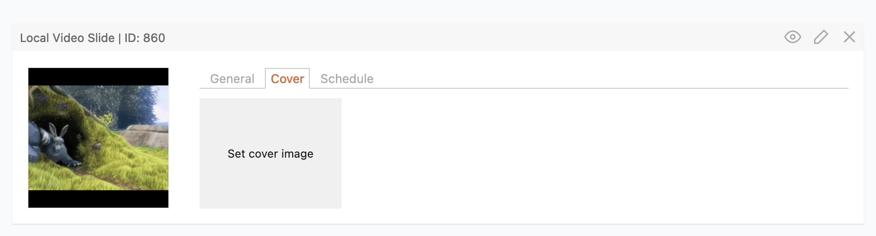This screenshot has width=876, height=236.
Task: Go to General slide settings tab
Action: point(232,79)
